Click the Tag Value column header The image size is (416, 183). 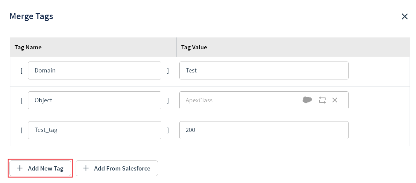194,47
